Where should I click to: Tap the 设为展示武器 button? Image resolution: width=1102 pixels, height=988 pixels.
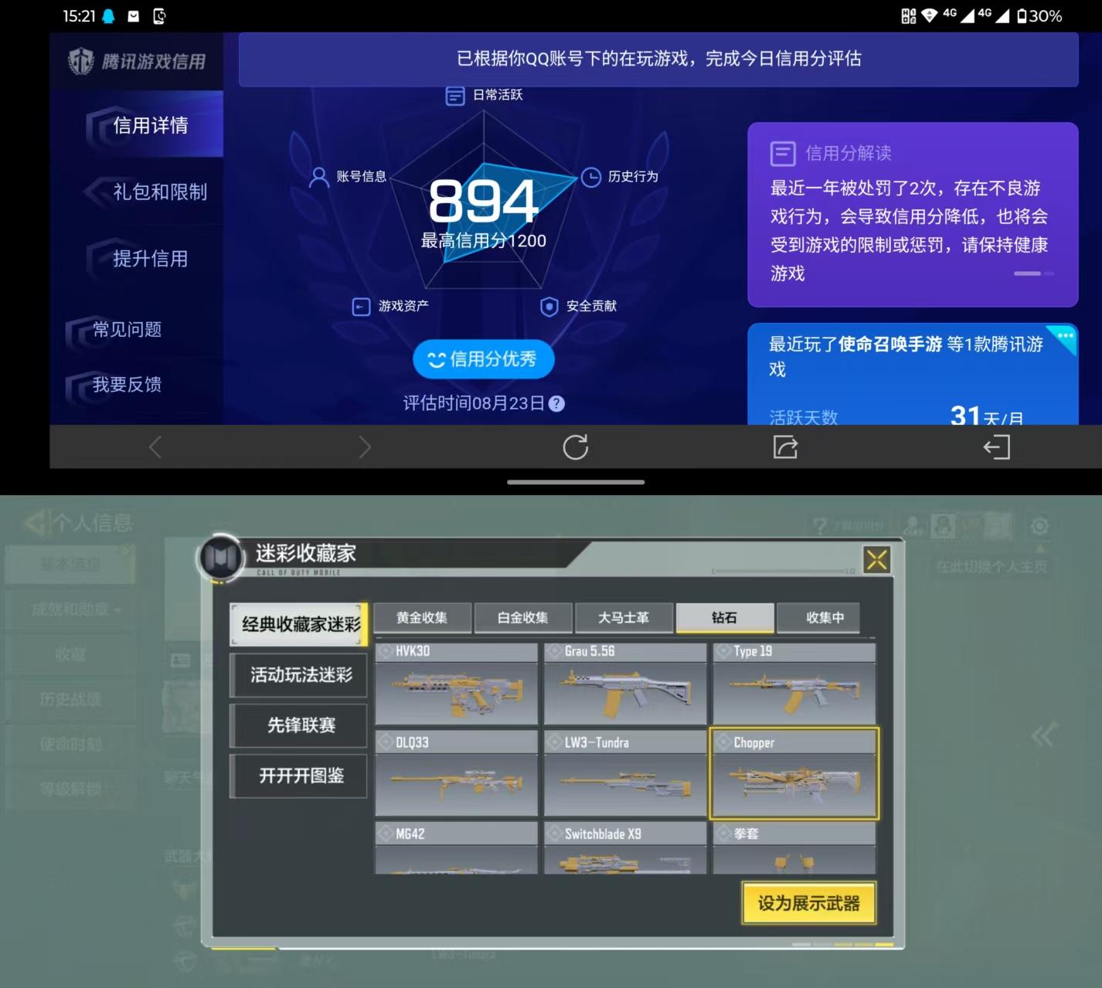point(809,903)
